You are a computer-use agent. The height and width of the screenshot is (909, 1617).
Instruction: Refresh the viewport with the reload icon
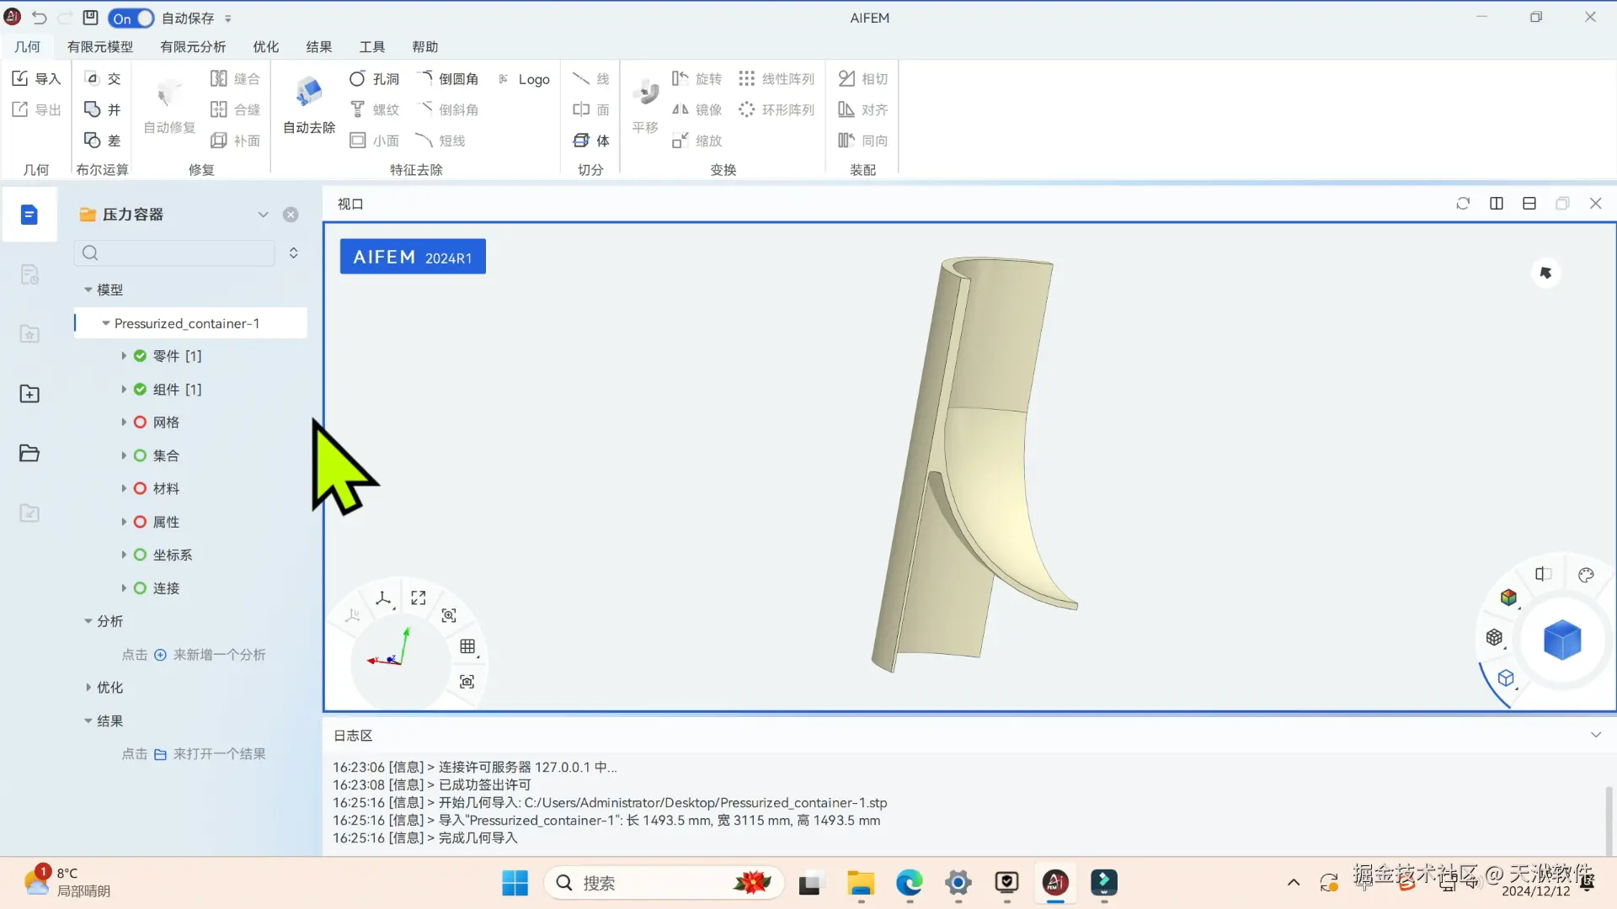pyautogui.click(x=1463, y=204)
